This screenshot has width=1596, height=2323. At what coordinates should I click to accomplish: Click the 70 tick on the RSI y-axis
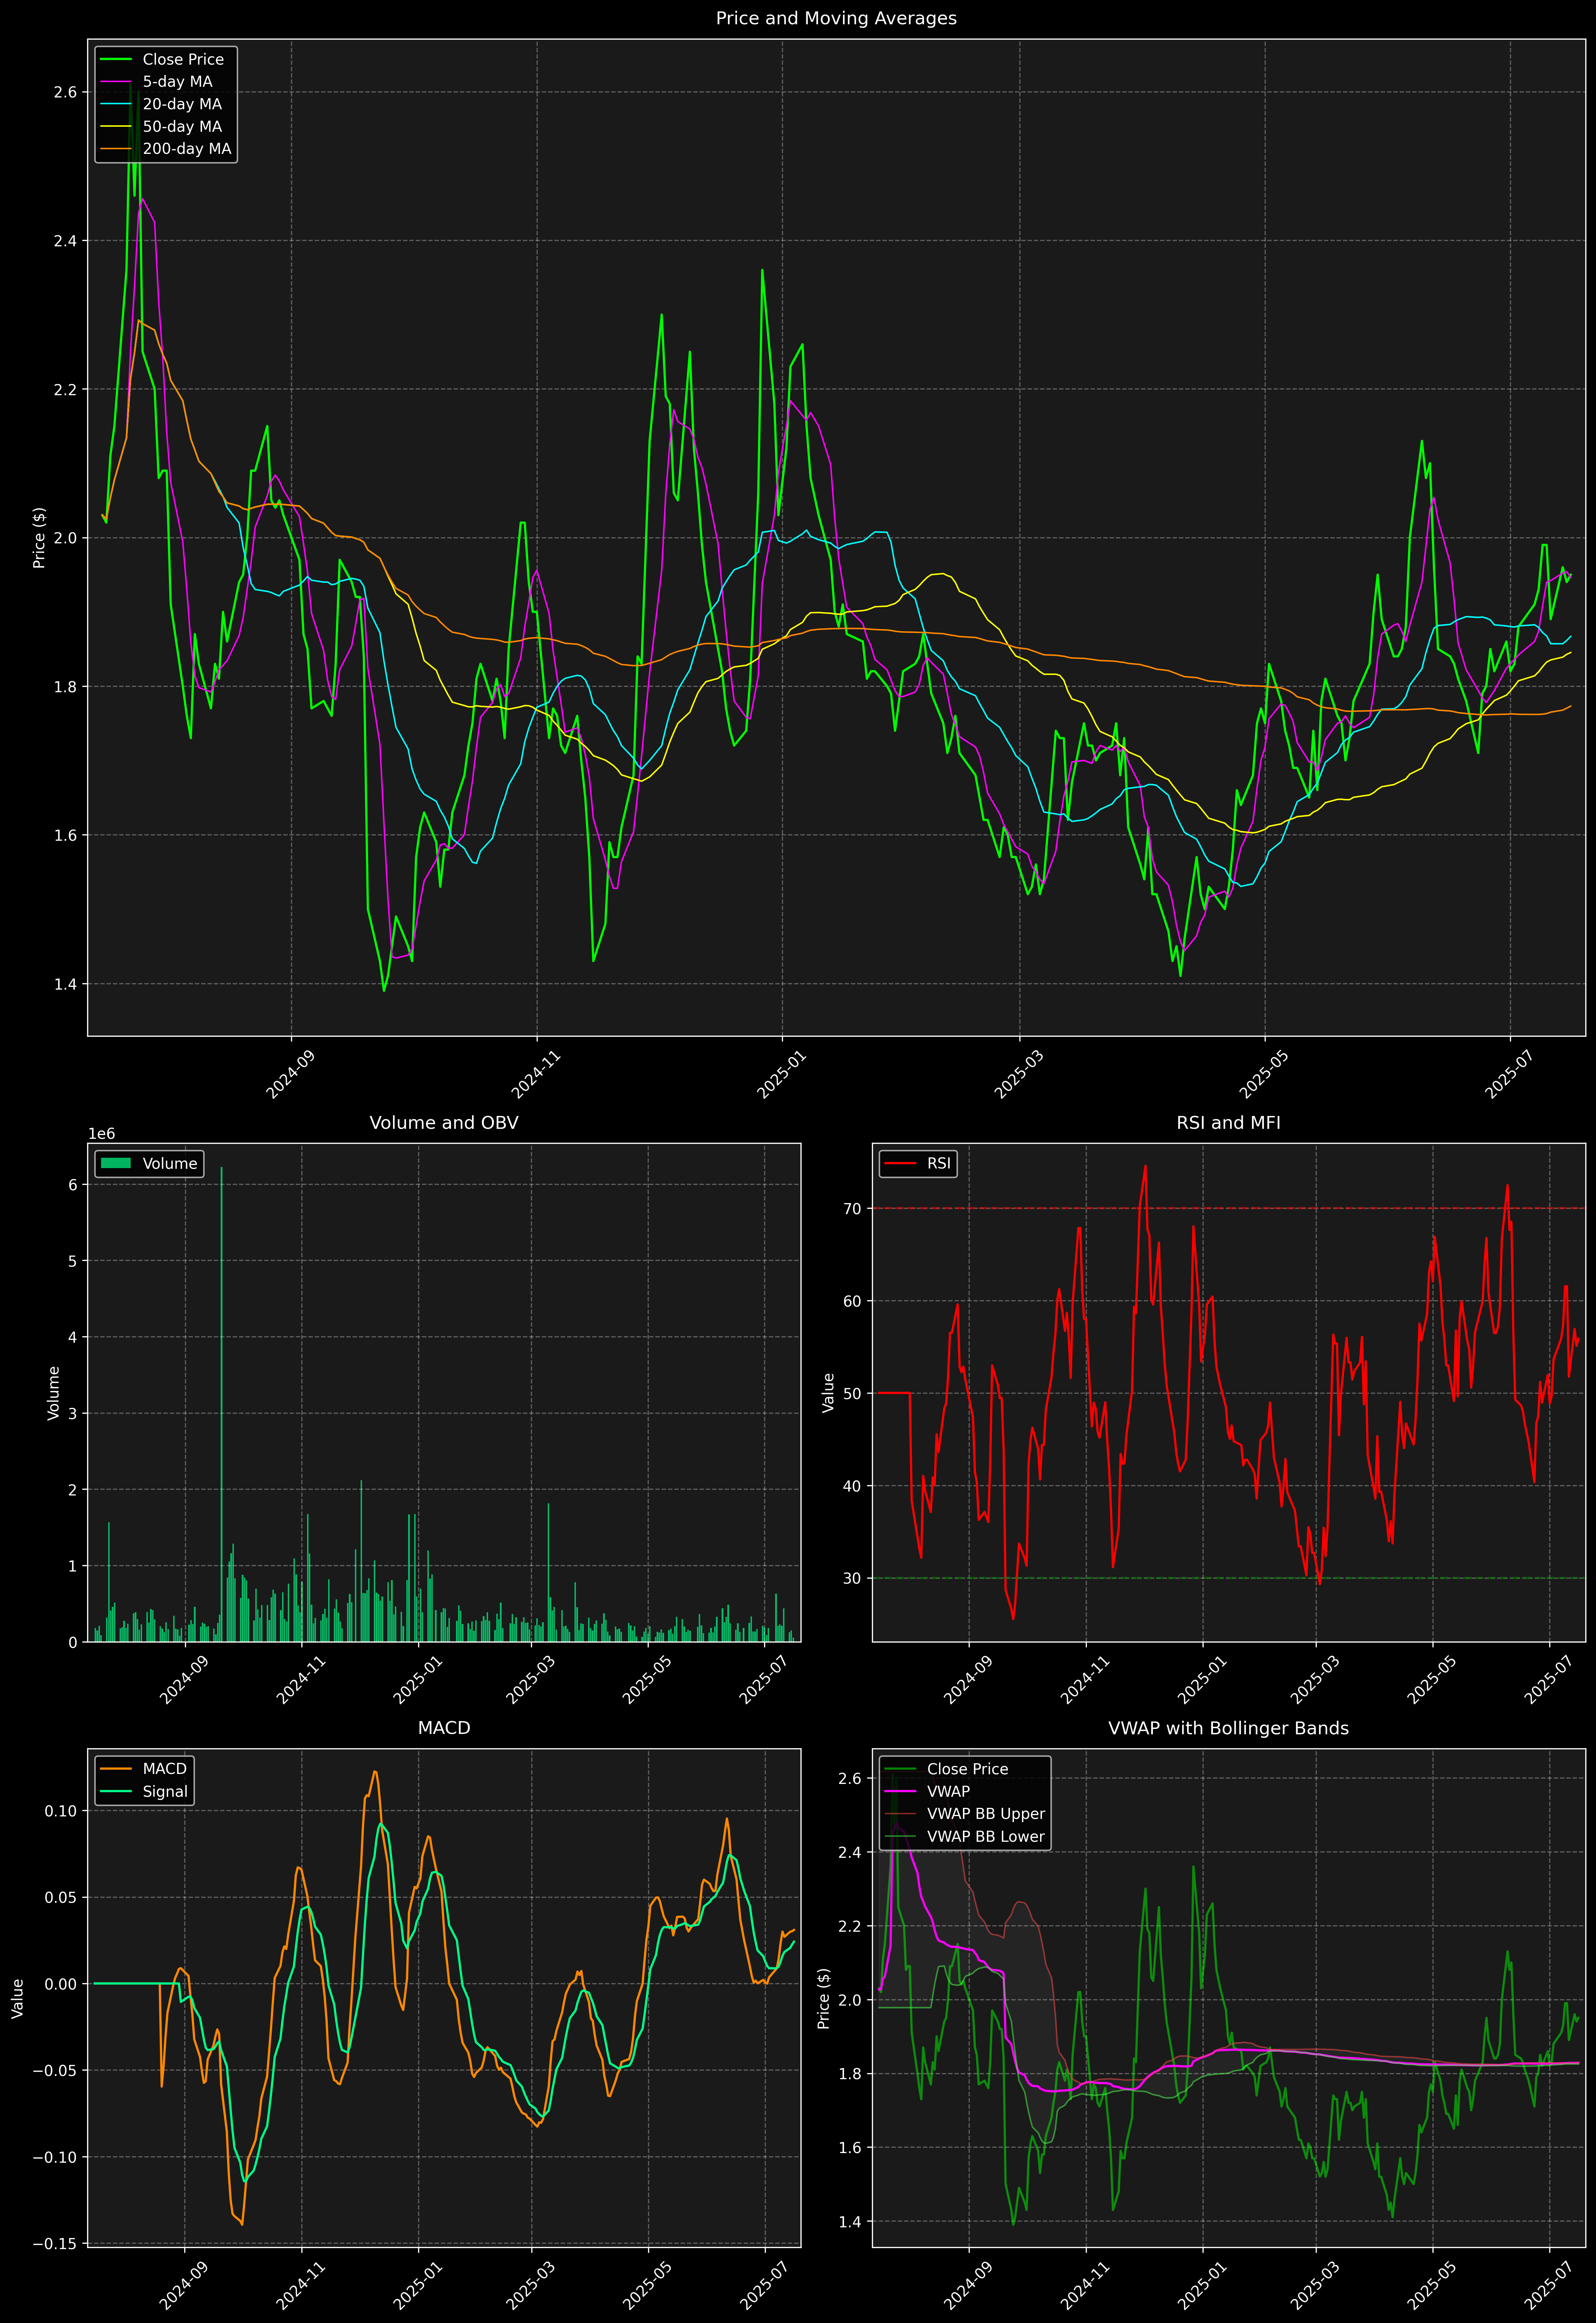(x=852, y=1208)
